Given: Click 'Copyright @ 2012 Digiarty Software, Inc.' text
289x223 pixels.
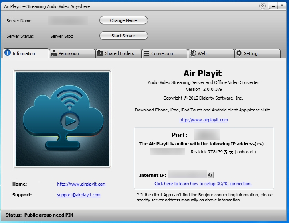Looking at the screenshot, I should point(203,98).
